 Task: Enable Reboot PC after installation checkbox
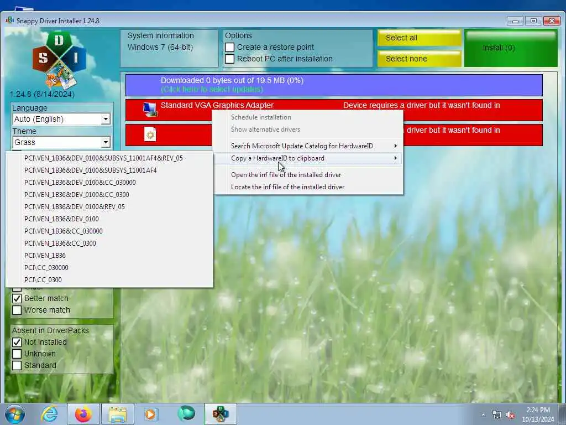click(229, 59)
